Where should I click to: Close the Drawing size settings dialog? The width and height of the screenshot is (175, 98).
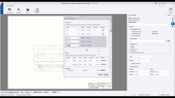click(109, 19)
